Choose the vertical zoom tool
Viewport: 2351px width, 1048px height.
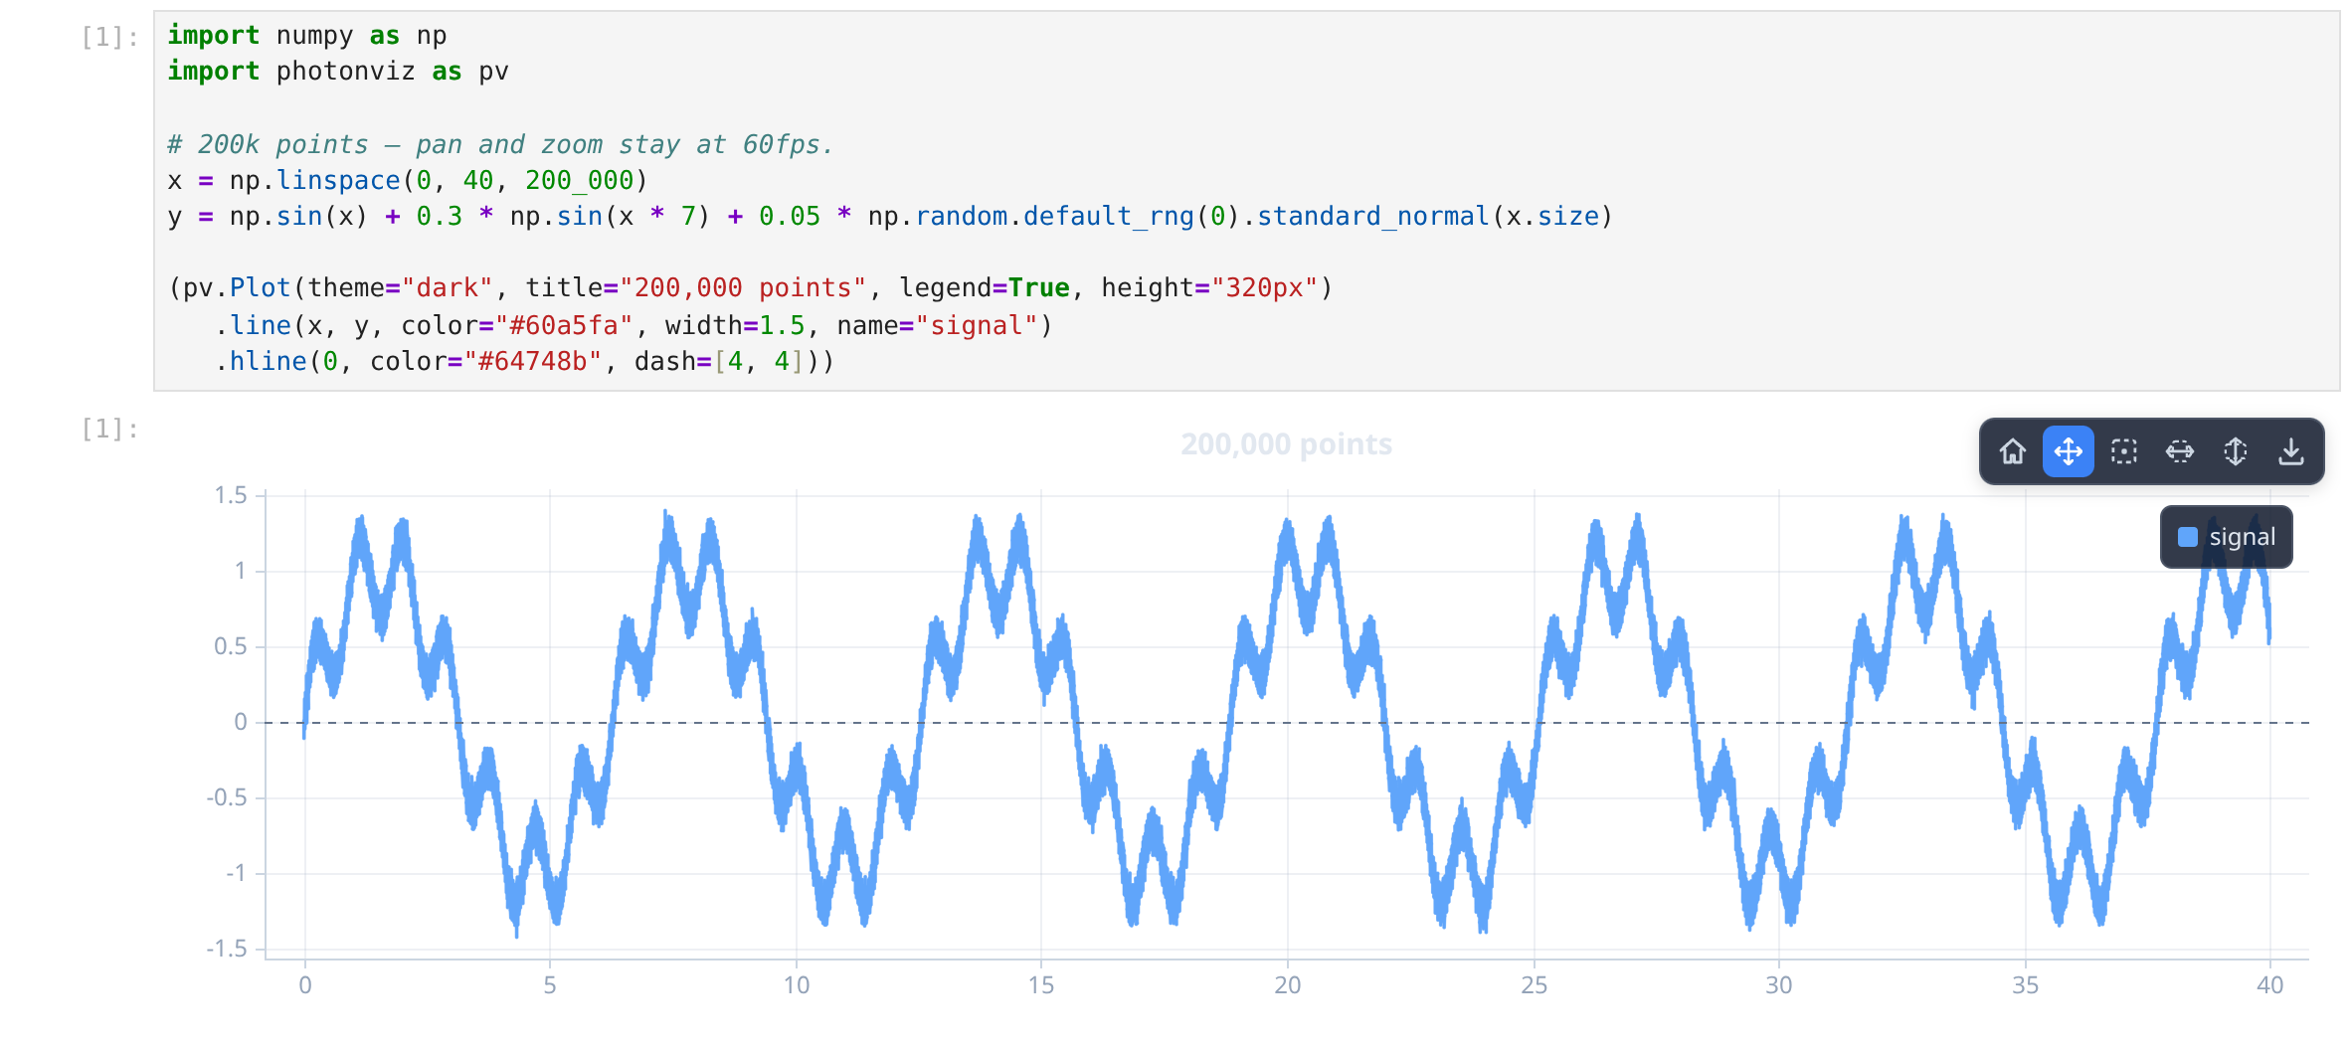click(x=2236, y=451)
